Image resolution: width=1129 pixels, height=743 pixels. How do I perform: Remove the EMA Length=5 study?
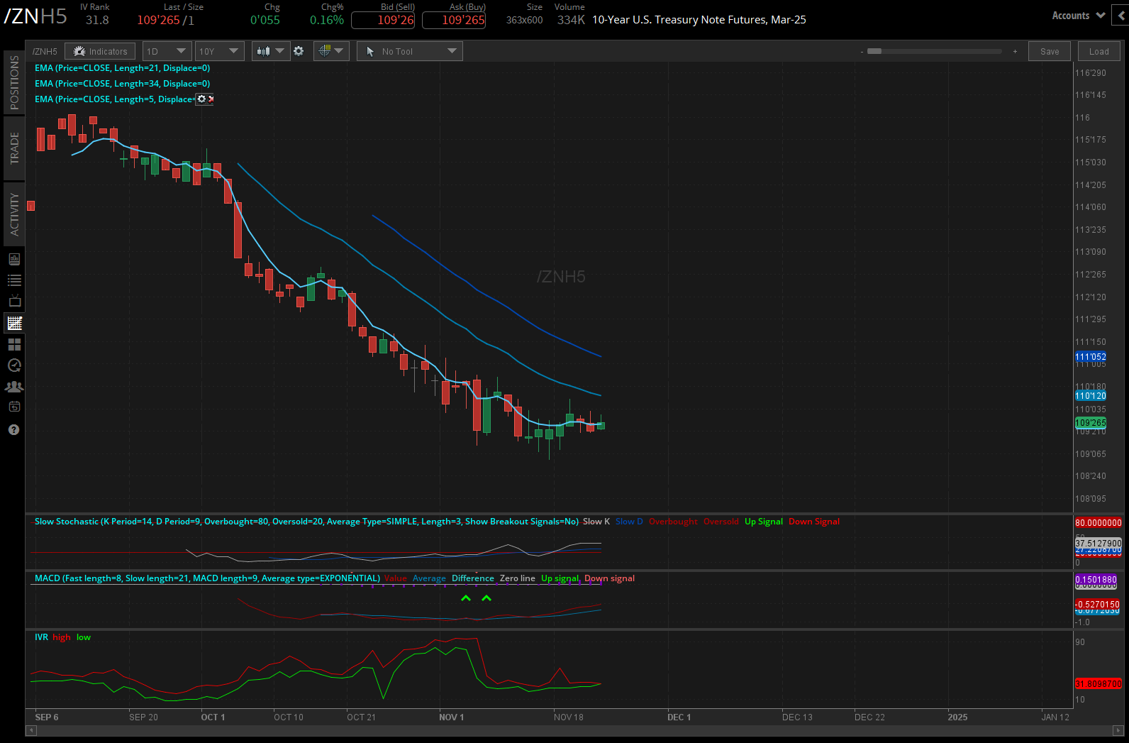(211, 99)
